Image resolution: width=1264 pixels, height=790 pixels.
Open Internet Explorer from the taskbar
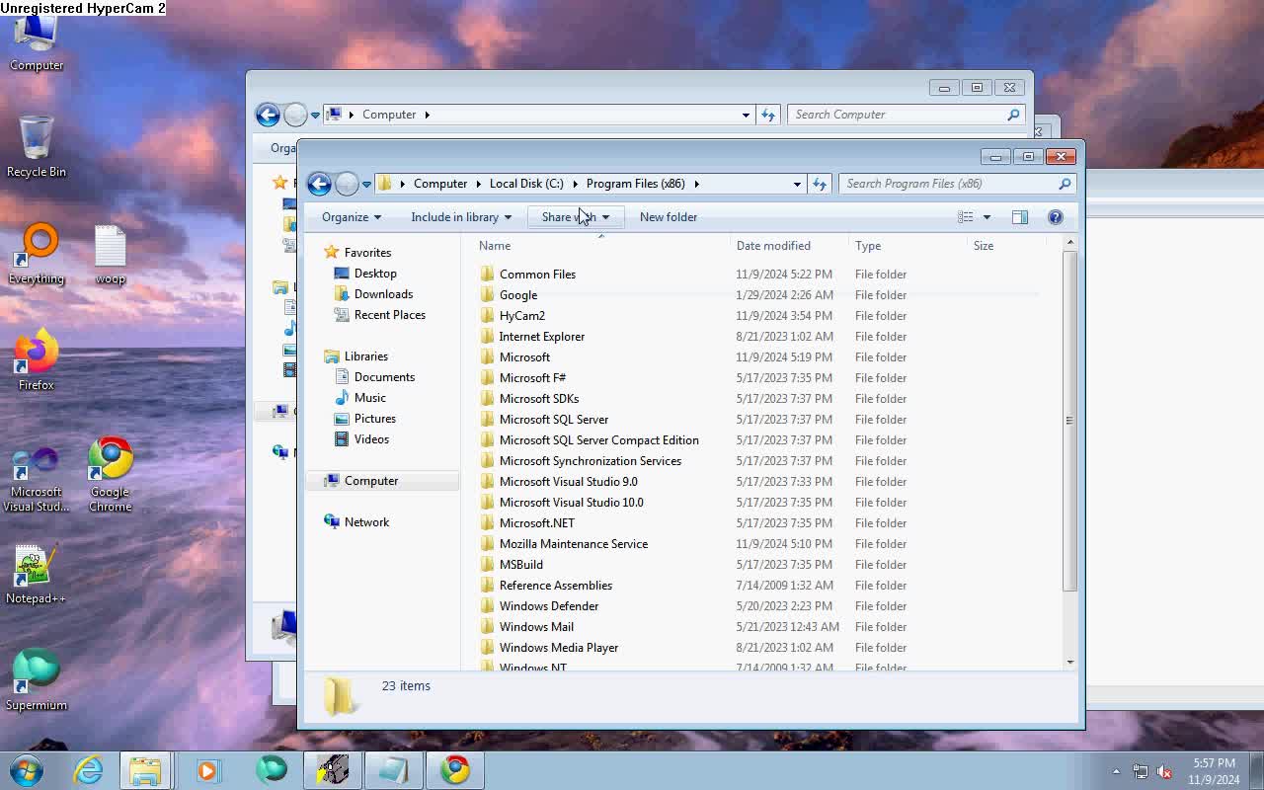coord(88,770)
